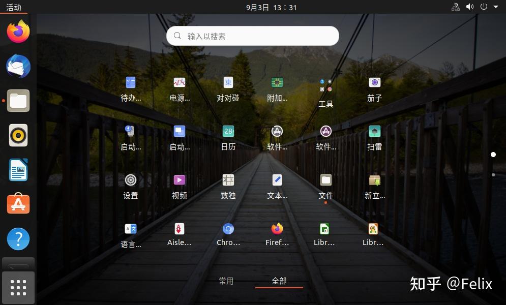Click the 输入以搜索 search field
The image size is (506, 305).
click(x=252, y=36)
